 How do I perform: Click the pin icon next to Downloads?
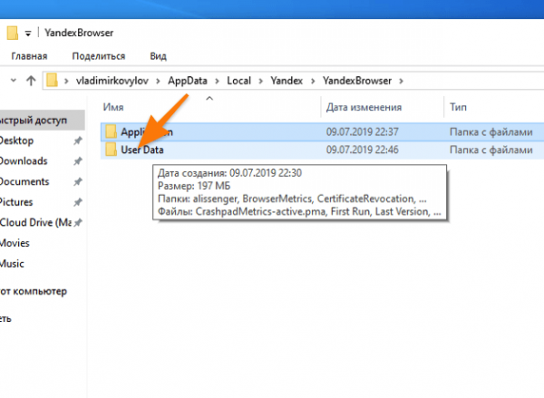coord(78,161)
